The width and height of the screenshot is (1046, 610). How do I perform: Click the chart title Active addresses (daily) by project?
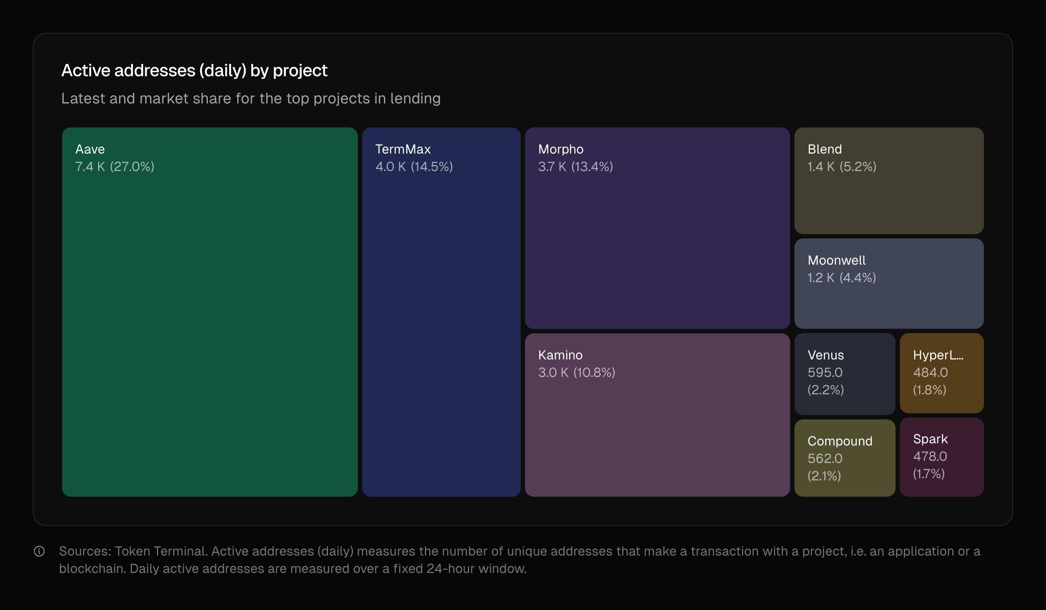(194, 70)
